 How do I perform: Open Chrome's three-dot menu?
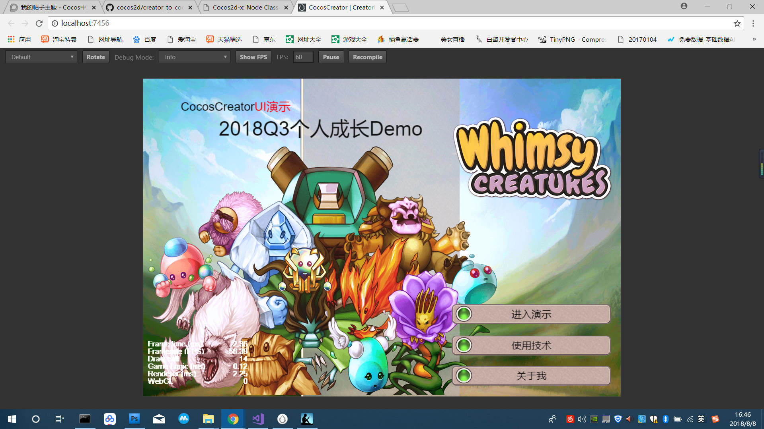[x=753, y=23]
